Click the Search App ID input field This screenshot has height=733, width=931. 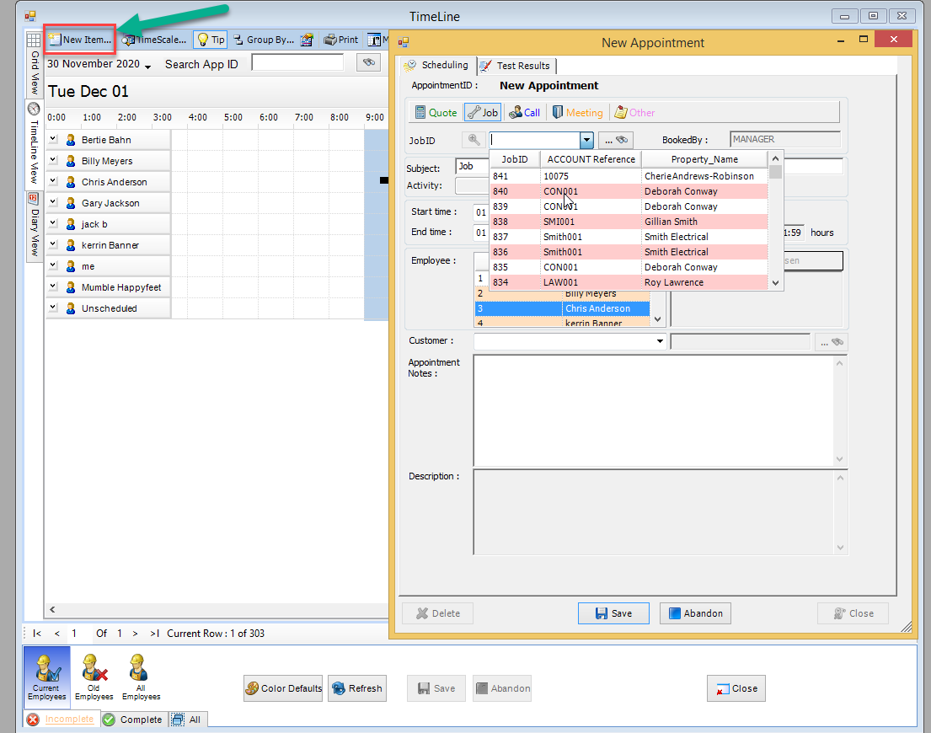pos(297,62)
